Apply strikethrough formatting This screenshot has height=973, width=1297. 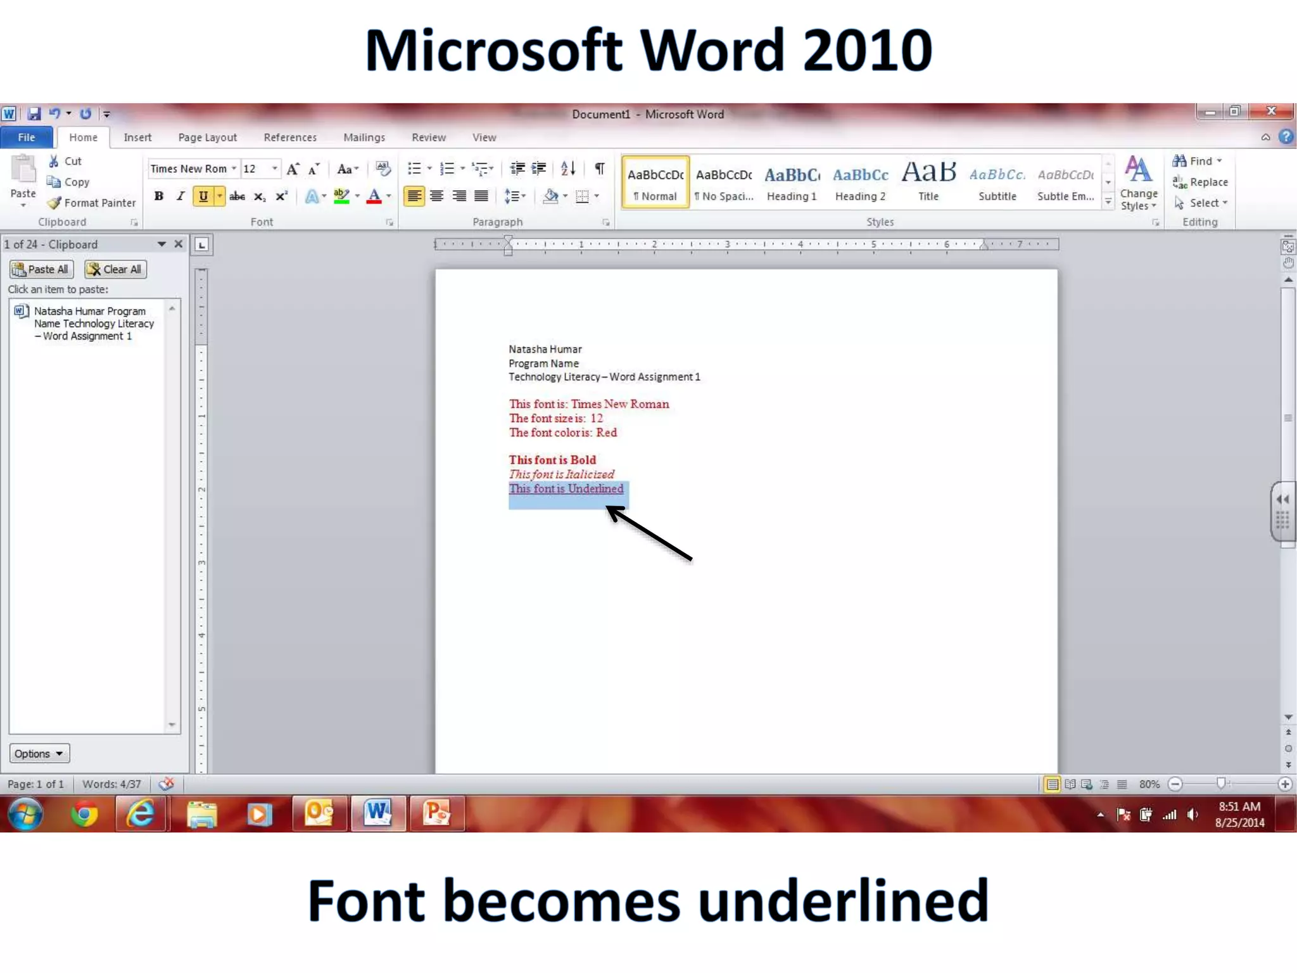(237, 196)
